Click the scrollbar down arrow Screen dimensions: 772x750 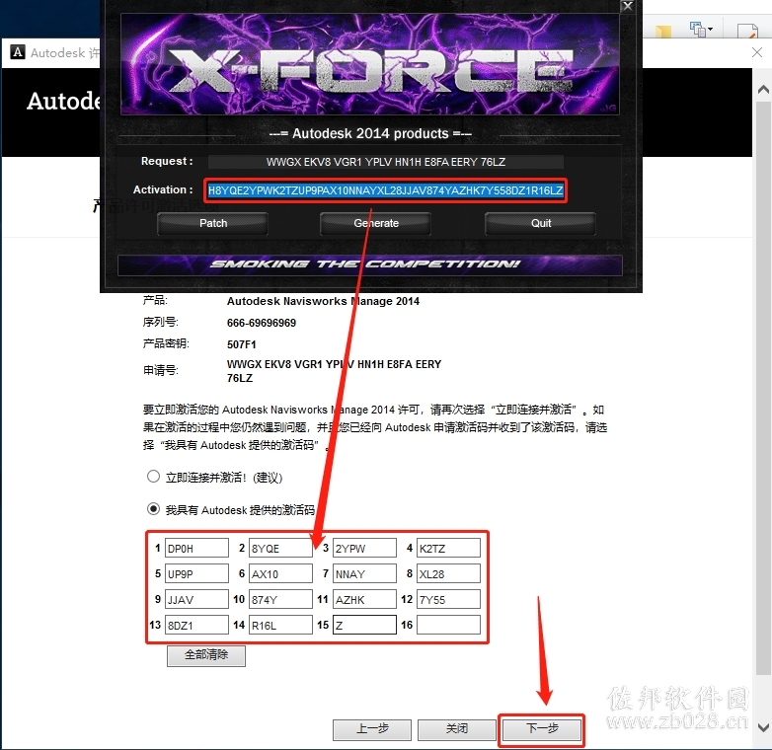(x=763, y=727)
